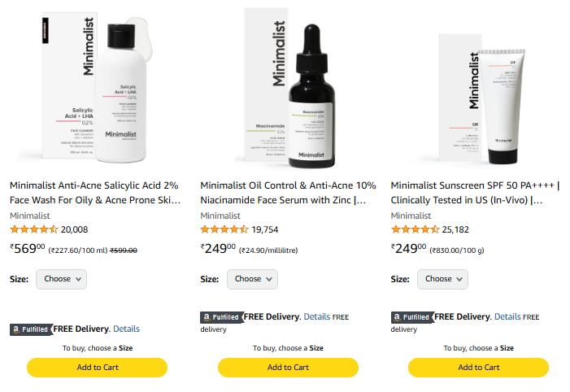Open Minimalist Anti-Acne Salicylic Acid title link
Viewport: 570px width, 392px height.
95,193
